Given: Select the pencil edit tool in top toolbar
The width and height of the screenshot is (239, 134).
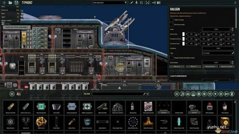Looking at the screenshot, I should click(132, 3).
